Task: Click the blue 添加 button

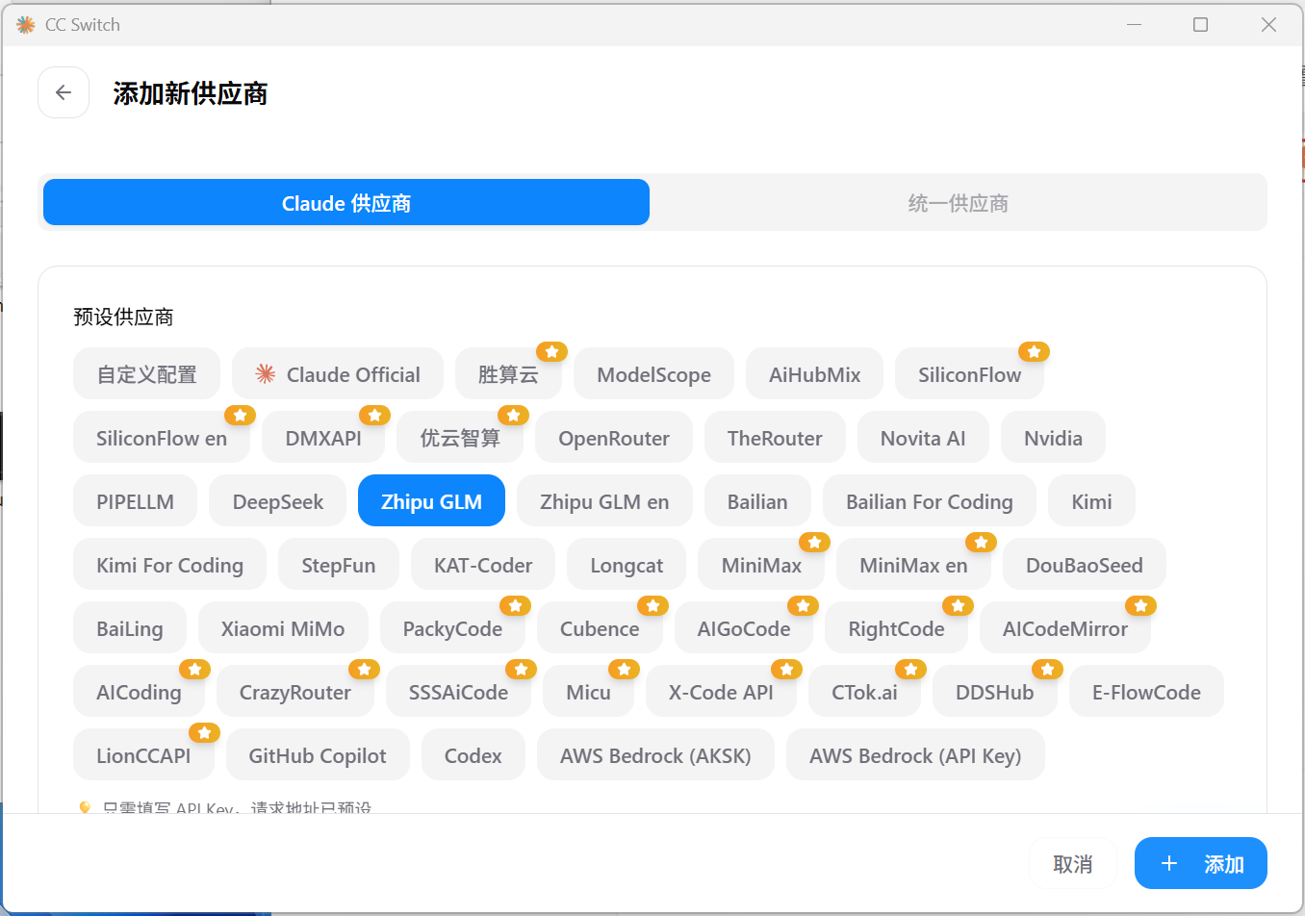Action: [1200, 863]
